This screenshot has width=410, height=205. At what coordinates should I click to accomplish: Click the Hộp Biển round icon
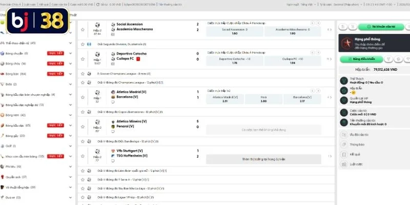click(x=343, y=91)
